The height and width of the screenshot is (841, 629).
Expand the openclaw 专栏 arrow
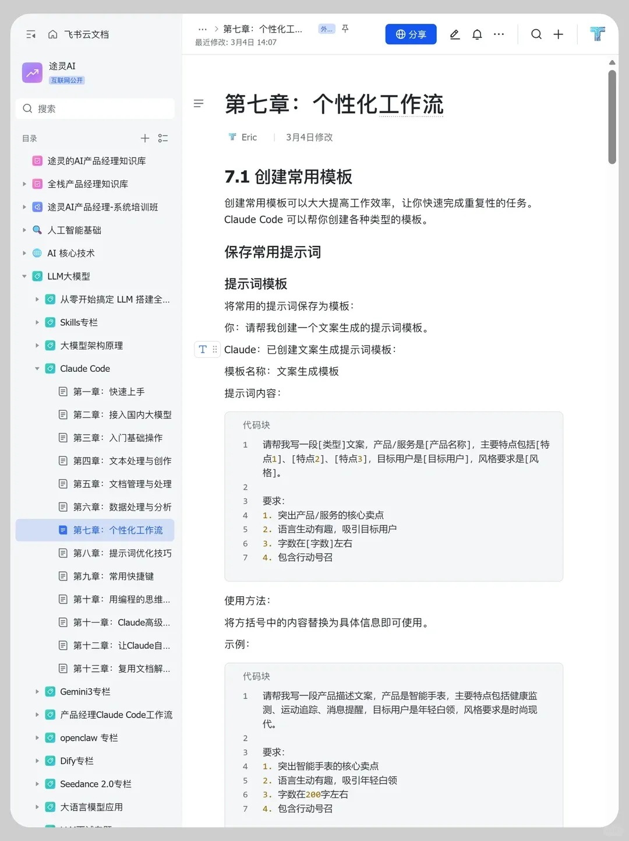click(37, 738)
